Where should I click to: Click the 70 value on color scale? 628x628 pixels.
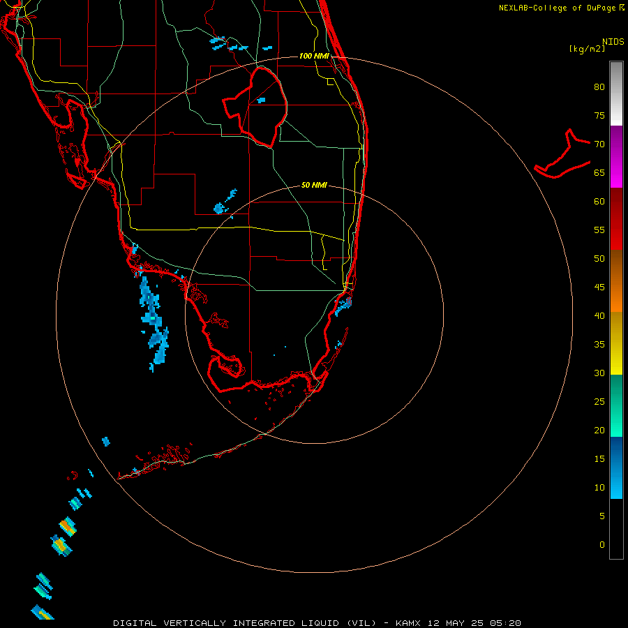pyautogui.click(x=599, y=144)
